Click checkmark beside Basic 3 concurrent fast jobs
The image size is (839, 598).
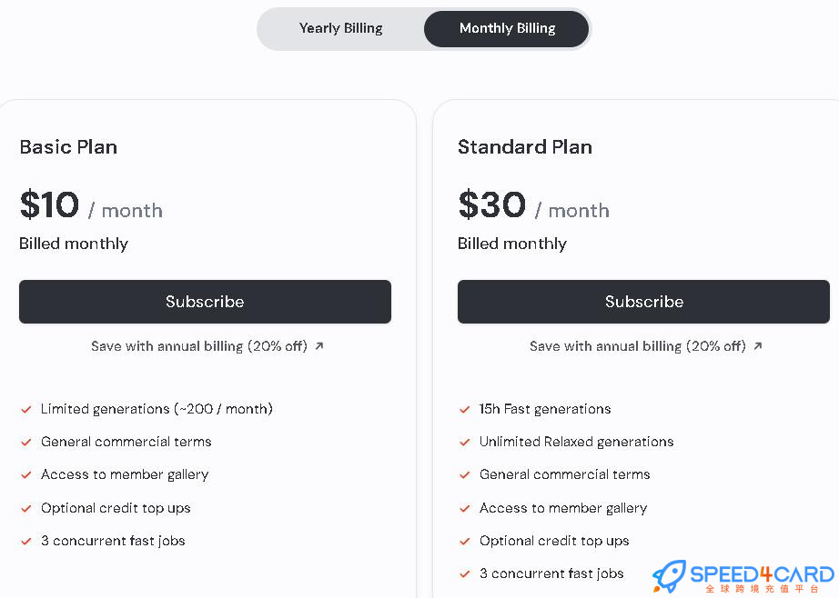pos(25,541)
